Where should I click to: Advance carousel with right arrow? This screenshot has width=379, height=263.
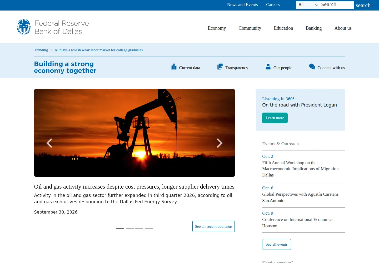tap(220, 143)
